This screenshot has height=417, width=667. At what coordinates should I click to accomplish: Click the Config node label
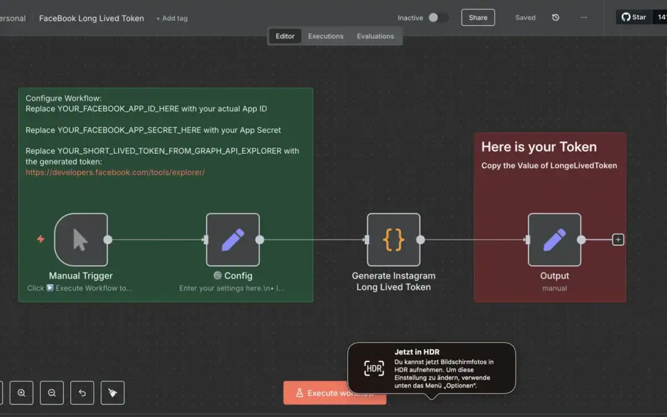233,276
